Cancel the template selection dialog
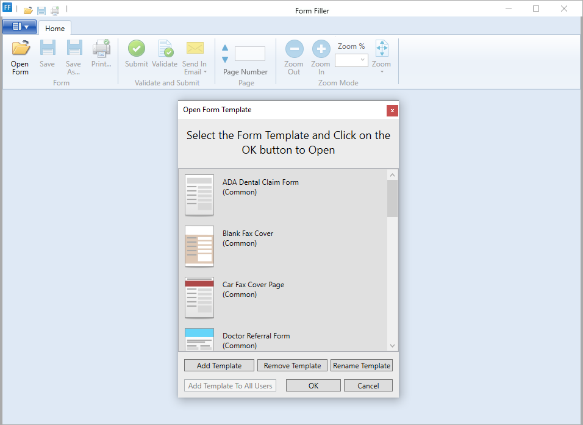The width and height of the screenshot is (583, 425). [x=368, y=385]
